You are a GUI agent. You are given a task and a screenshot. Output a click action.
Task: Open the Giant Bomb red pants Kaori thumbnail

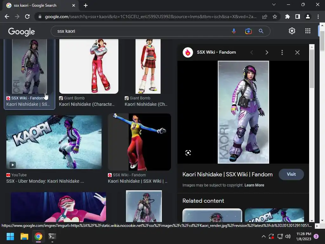[x=89, y=66]
